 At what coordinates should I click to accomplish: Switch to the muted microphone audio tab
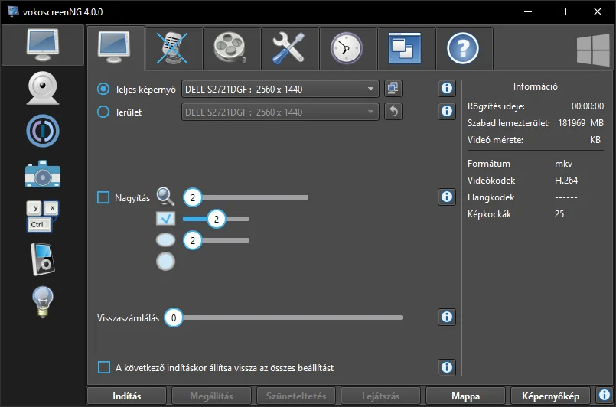point(174,48)
